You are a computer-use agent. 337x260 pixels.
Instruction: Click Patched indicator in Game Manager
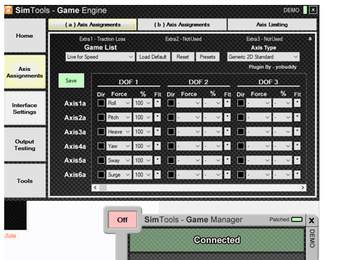297,219
